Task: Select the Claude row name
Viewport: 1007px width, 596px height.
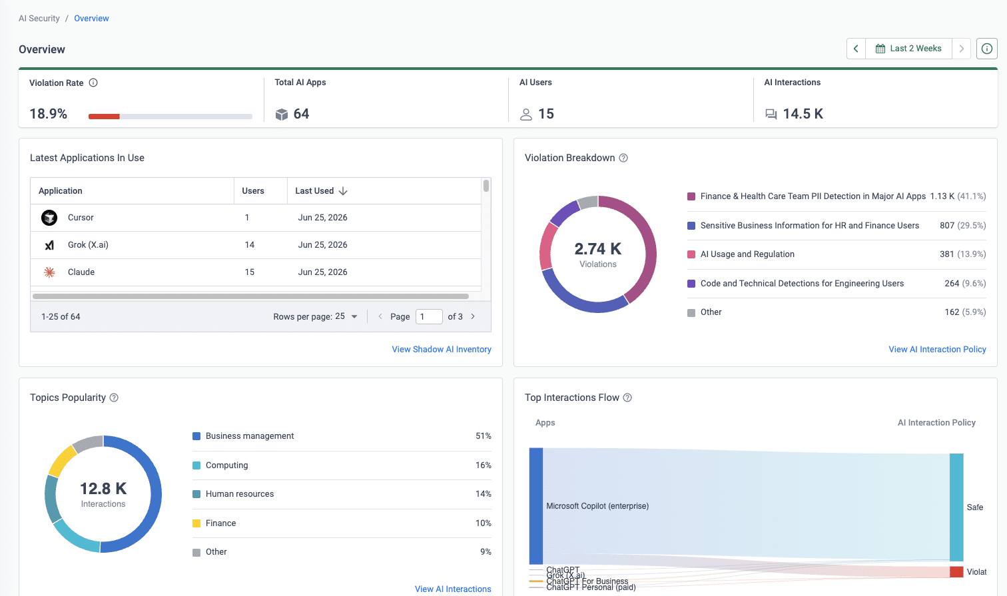Action: click(x=81, y=272)
